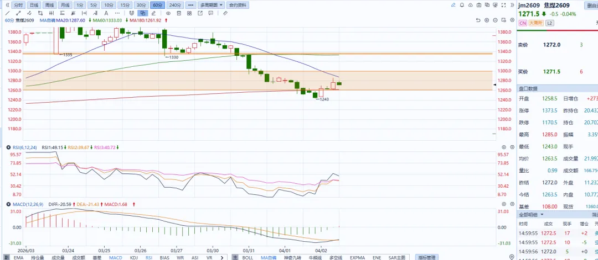The image size is (598, 260).
Task: Select the BOLL overlay indicator
Action: pyautogui.click(x=248, y=257)
